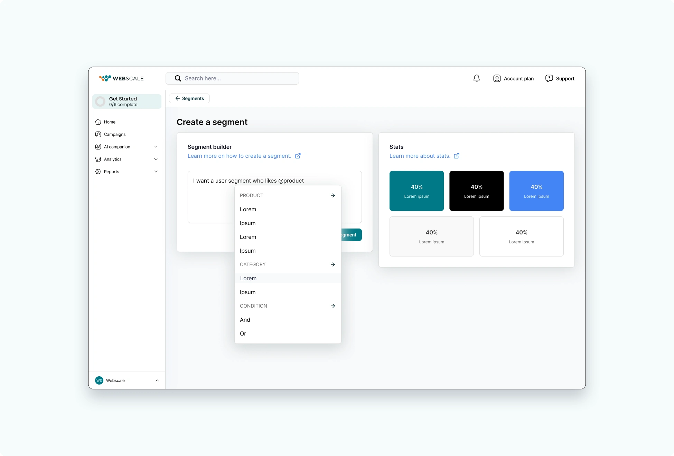Click the notification bell icon

[476, 78]
